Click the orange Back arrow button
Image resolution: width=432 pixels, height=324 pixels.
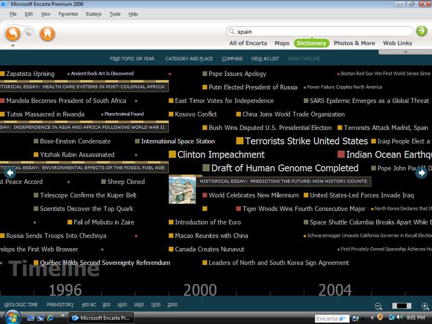point(12,34)
